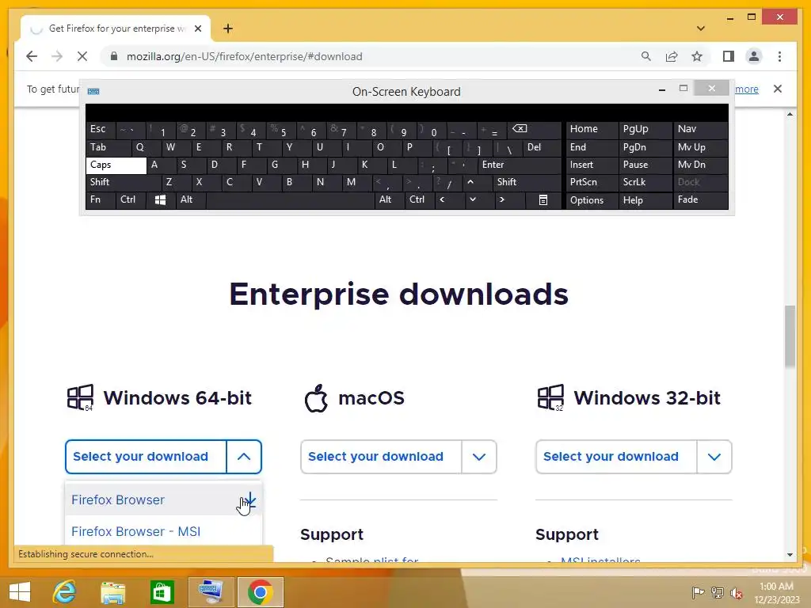Open Action Center flag in the system tray
Screen dimensions: 811x608
pyautogui.click(x=698, y=592)
